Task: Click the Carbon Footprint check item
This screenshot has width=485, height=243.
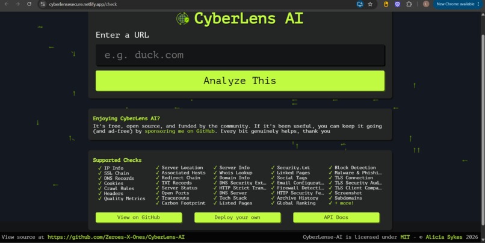Action: (184, 203)
